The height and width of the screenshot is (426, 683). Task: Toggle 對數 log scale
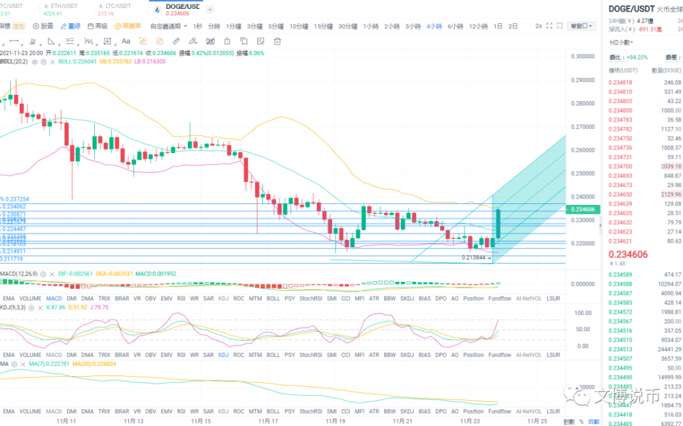point(570,422)
